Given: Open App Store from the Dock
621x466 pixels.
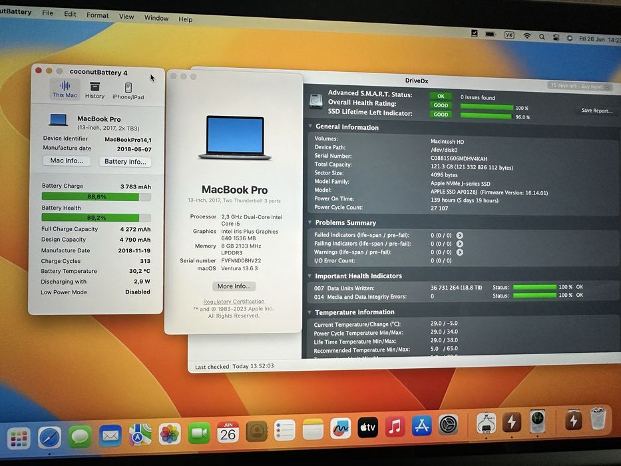Looking at the screenshot, I should (421, 425).
